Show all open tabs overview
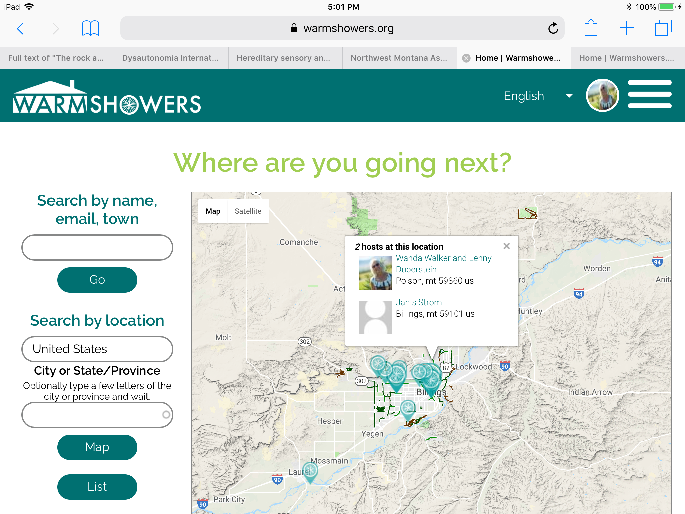The image size is (685, 514). pyautogui.click(x=663, y=28)
